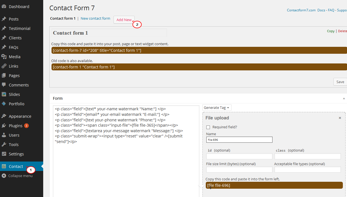Screen dimensions: 347x197
Task: Click the Contact form 1 title field
Action: pyautogui.click(x=109, y=33)
